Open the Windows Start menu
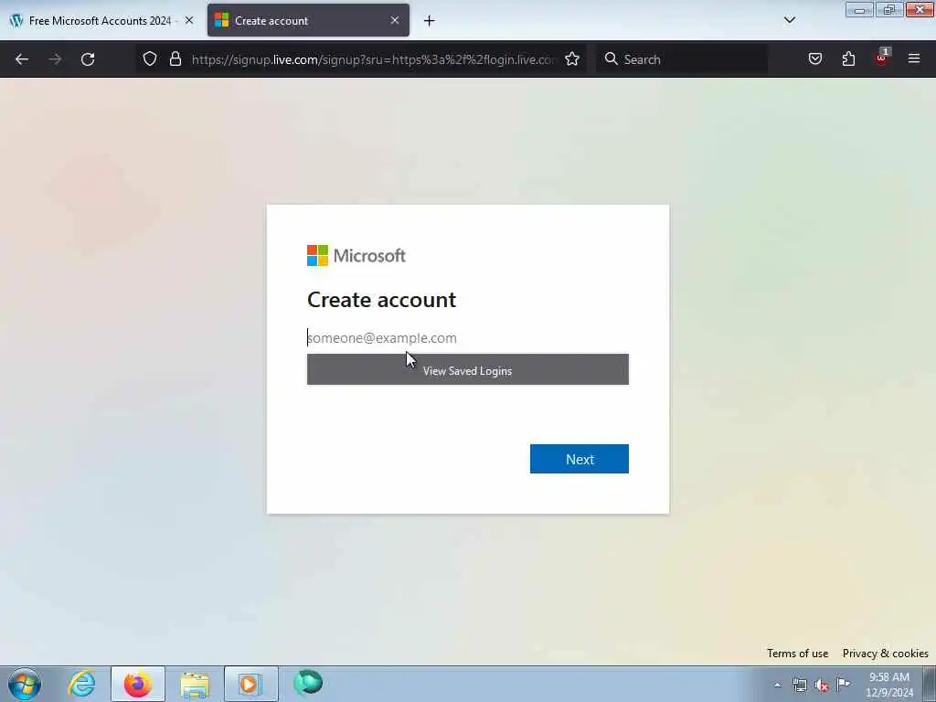Image resolution: width=936 pixels, height=702 pixels. tap(25, 684)
